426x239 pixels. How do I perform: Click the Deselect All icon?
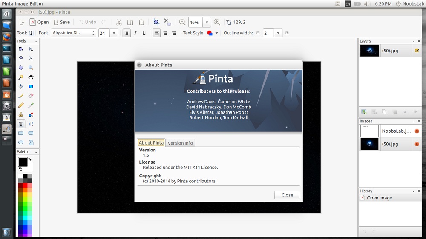[167, 22]
